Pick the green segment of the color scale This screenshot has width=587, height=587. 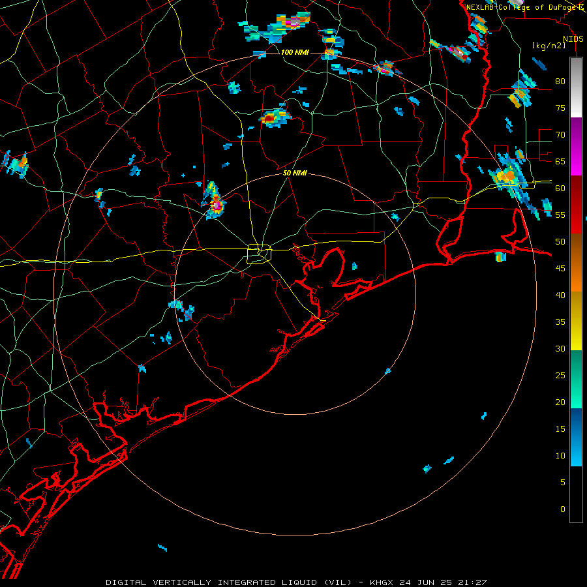[576, 379]
